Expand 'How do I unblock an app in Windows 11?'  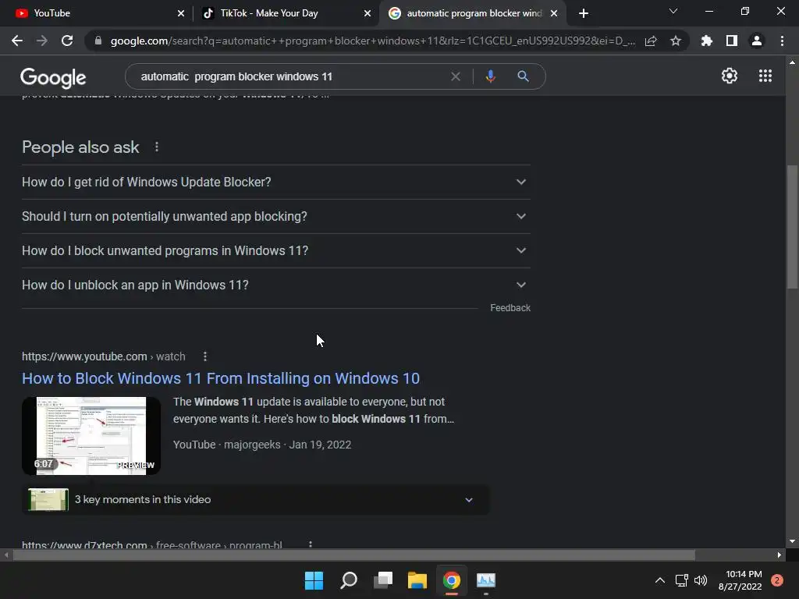276,285
